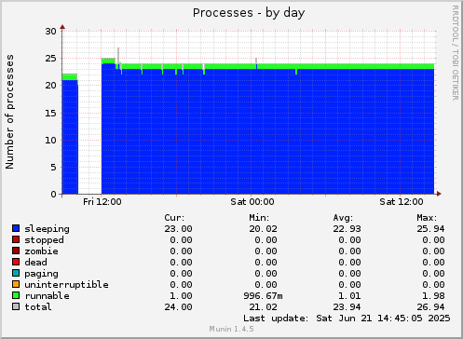Click the 'stopped' legend label
This screenshot has width=463, height=339.
tap(44, 240)
